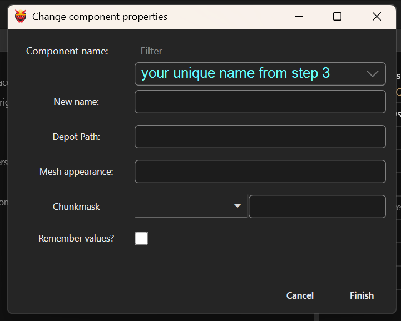Click the 'Remember values?' label text

tap(76, 238)
